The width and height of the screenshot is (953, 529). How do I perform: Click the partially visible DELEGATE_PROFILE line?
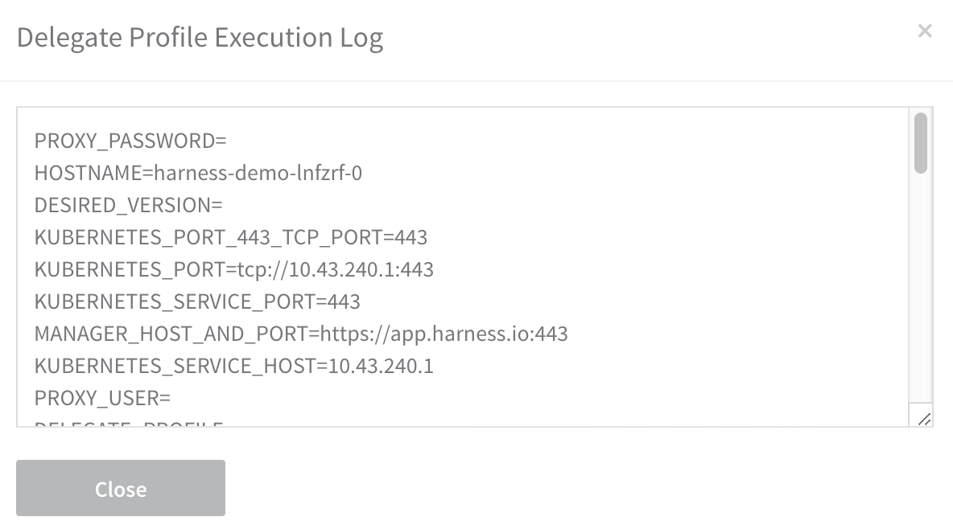129,423
